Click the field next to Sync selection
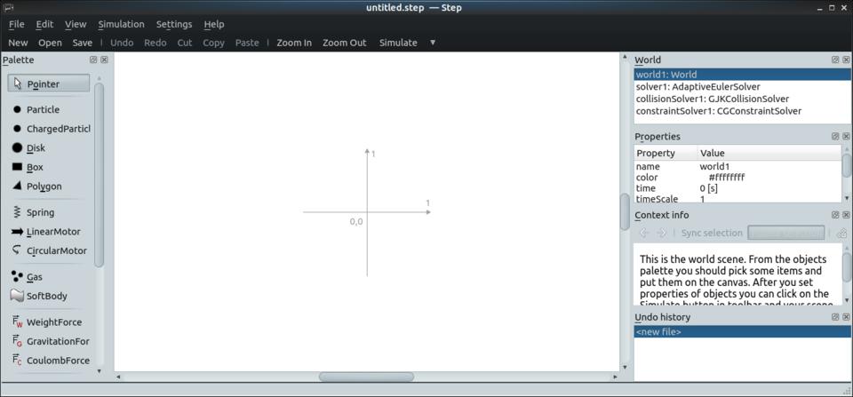Viewport: 853px width, 397px height. 786,233
